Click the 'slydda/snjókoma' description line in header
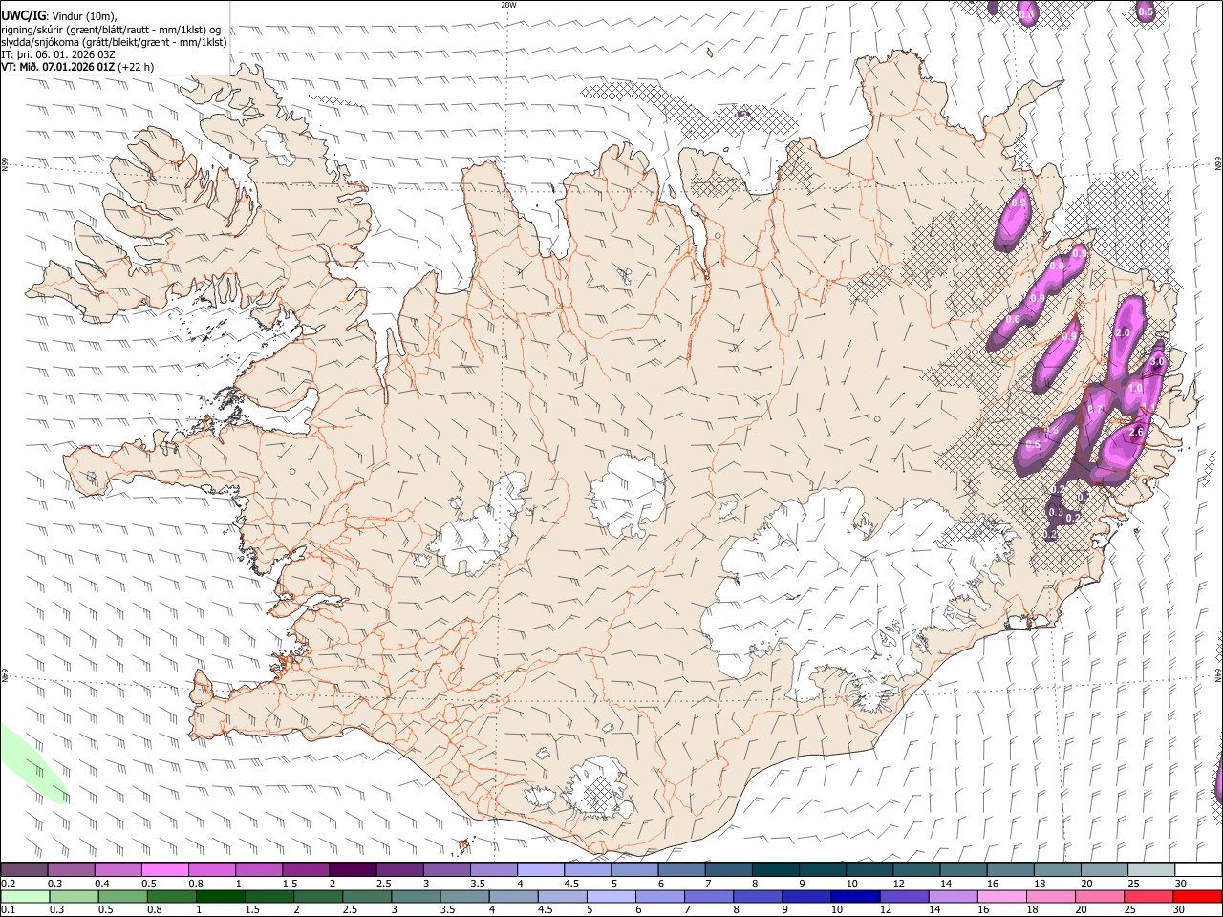The height and width of the screenshot is (917, 1223). click(114, 42)
